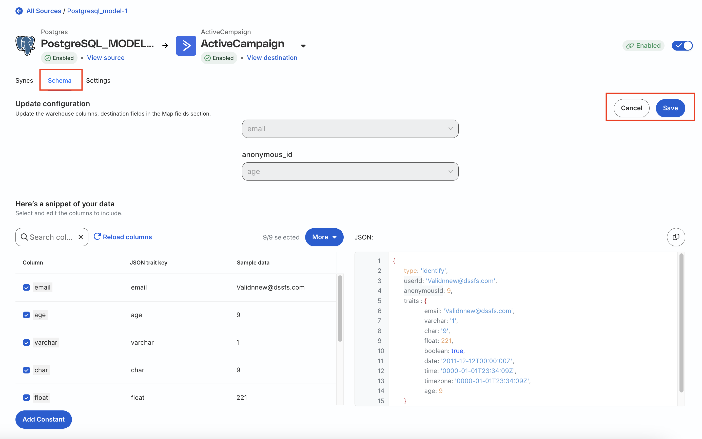Open the ActiveCampaign destination dropdown caret
702x439 pixels.
point(303,46)
